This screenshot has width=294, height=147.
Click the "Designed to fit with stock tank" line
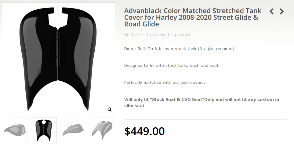(x=171, y=66)
